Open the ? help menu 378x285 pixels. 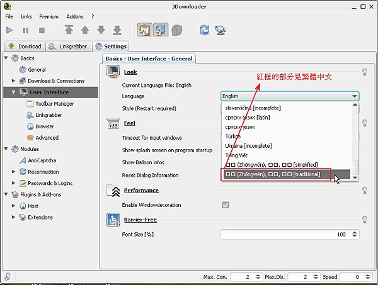[x=93, y=16]
